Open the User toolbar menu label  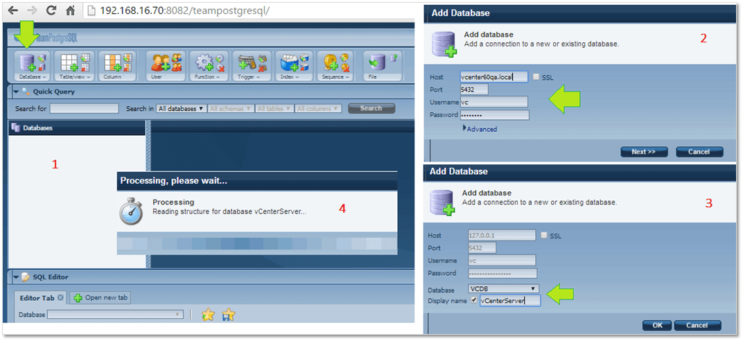[x=157, y=77]
